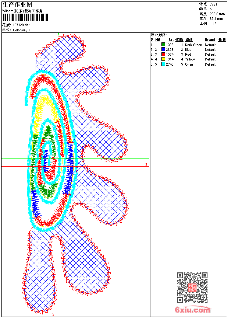Select the width value '85.1 mm'
This screenshot has width=228, height=317.
point(216,18)
